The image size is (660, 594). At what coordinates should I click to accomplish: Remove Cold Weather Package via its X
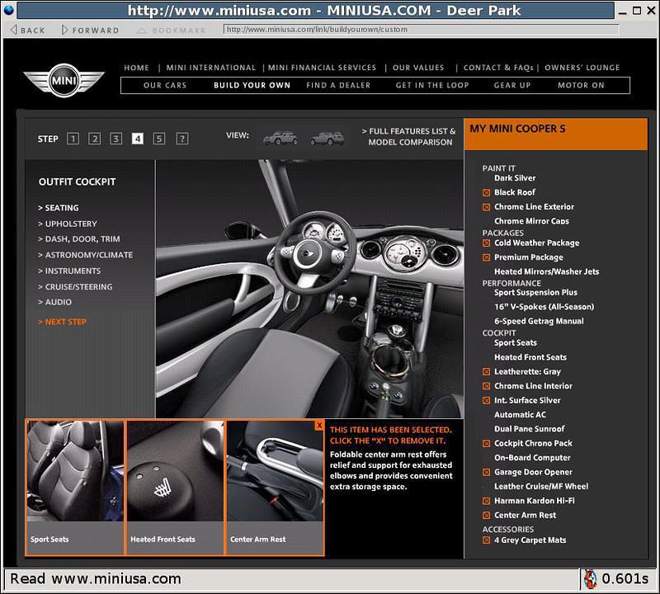pos(486,243)
